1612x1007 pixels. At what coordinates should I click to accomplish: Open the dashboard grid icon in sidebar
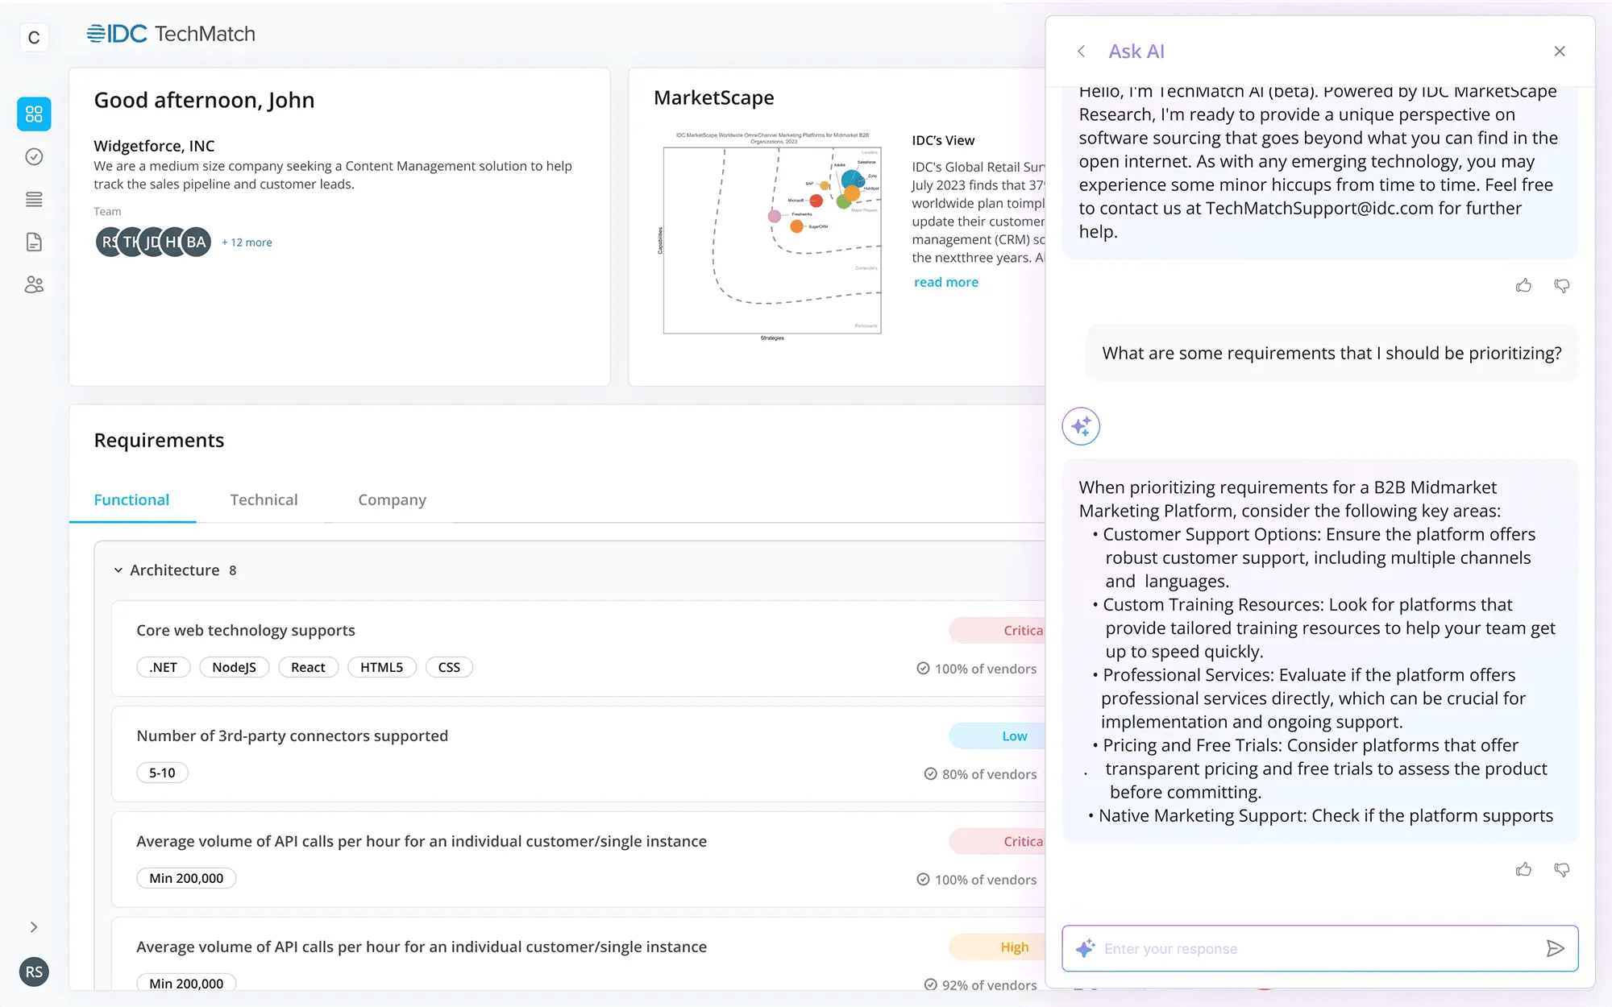pyautogui.click(x=34, y=114)
